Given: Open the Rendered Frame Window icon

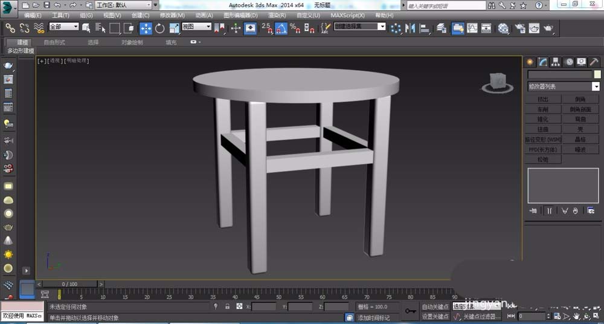Looking at the screenshot, I should (x=534, y=28).
